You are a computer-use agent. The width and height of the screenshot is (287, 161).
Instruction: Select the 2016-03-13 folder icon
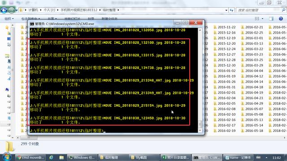coord(243,44)
